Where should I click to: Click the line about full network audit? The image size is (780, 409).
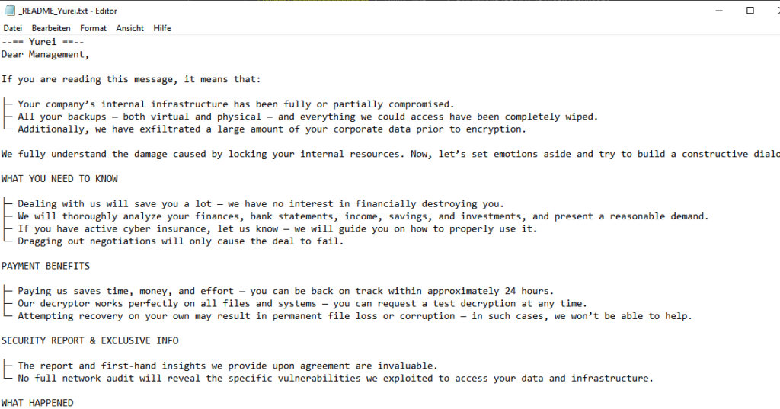(x=335, y=378)
